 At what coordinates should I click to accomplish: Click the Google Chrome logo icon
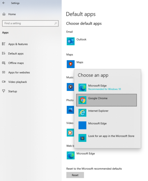[82, 100]
